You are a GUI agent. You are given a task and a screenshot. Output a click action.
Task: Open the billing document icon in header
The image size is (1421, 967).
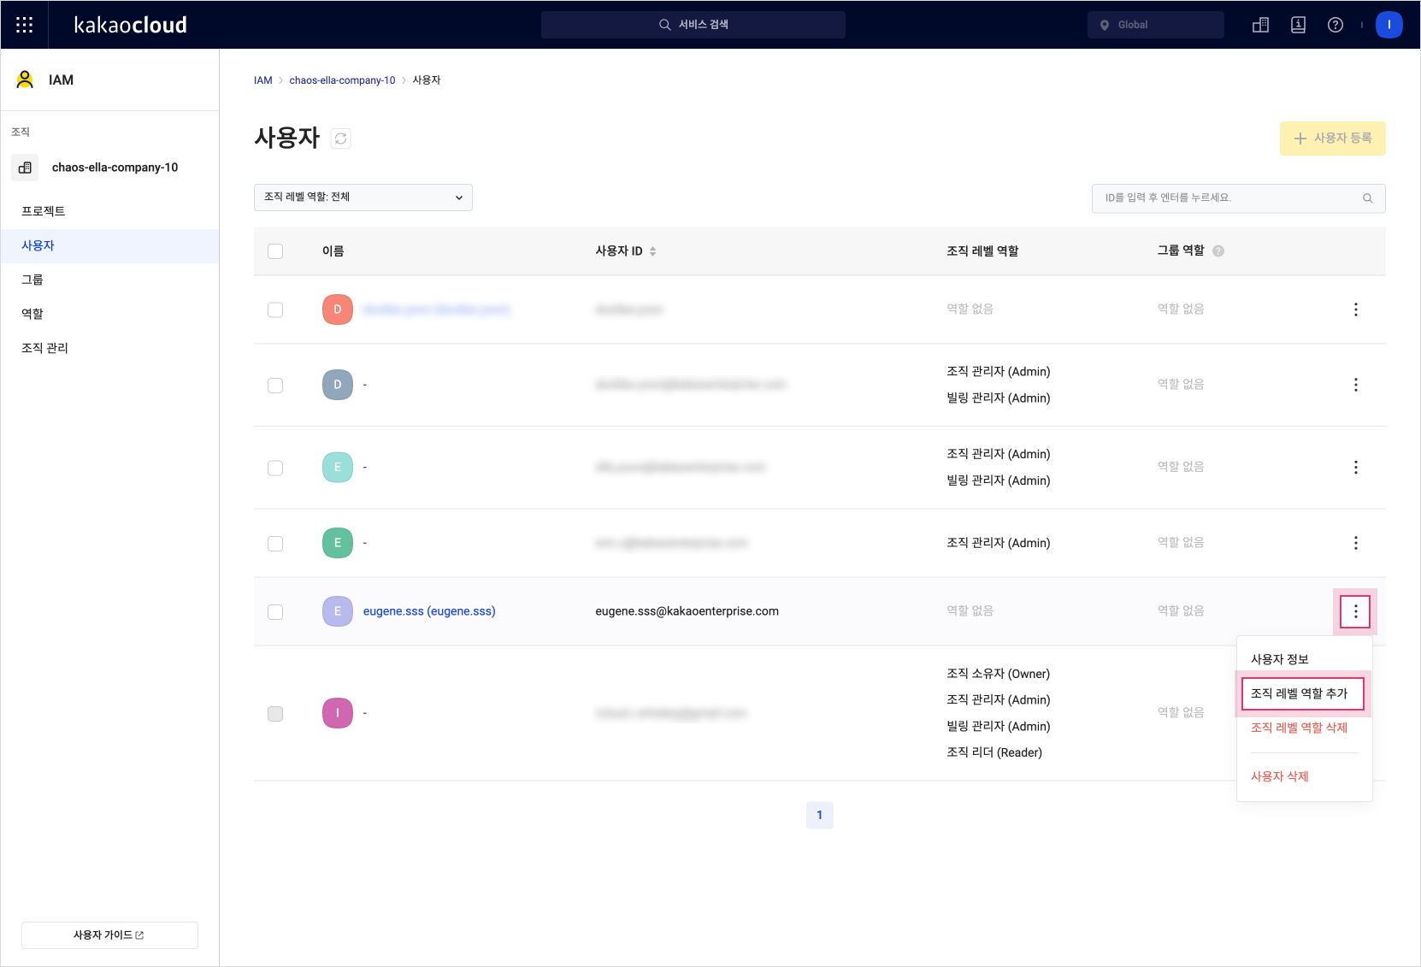pyautogui.click(x=1298, y=25)
